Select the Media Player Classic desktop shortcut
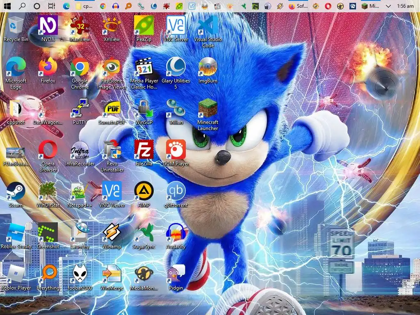Viewport: 420px width, 315px height. 144,73
